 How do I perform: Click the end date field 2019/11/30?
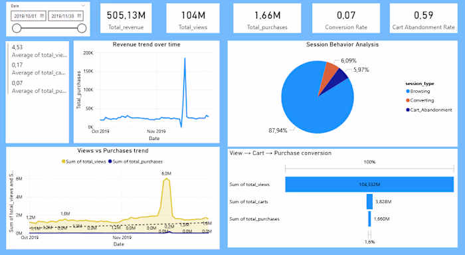point(66,16)
